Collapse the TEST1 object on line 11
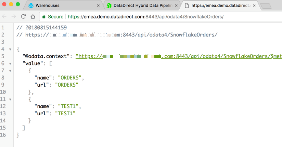 coord(10,100)
